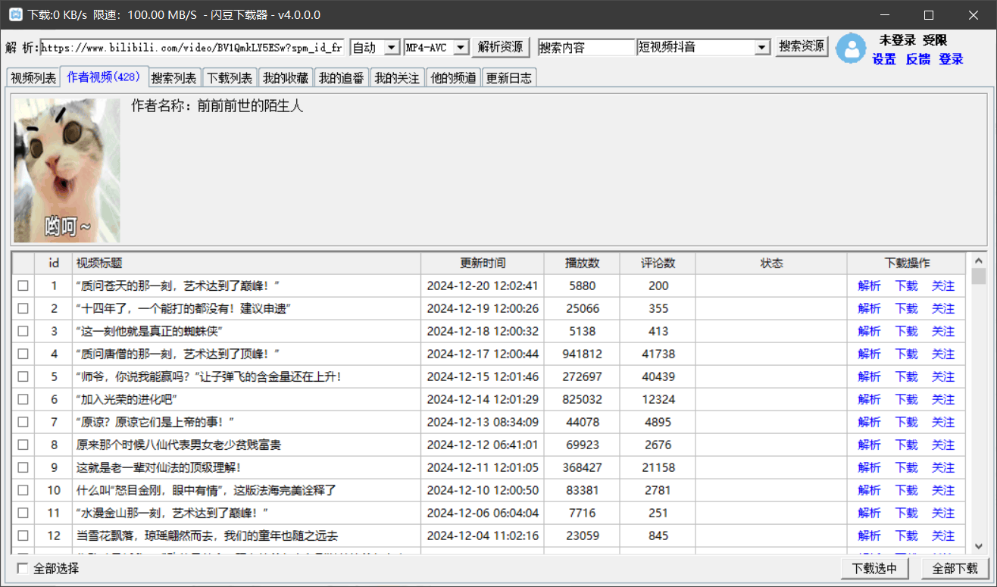Click the comment count 40439
This screenshot has height=587, width=997.
658,377
